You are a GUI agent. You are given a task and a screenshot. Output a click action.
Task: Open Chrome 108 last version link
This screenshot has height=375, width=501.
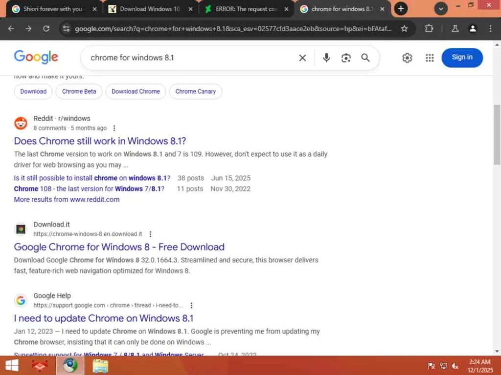[x=89, y=189]
